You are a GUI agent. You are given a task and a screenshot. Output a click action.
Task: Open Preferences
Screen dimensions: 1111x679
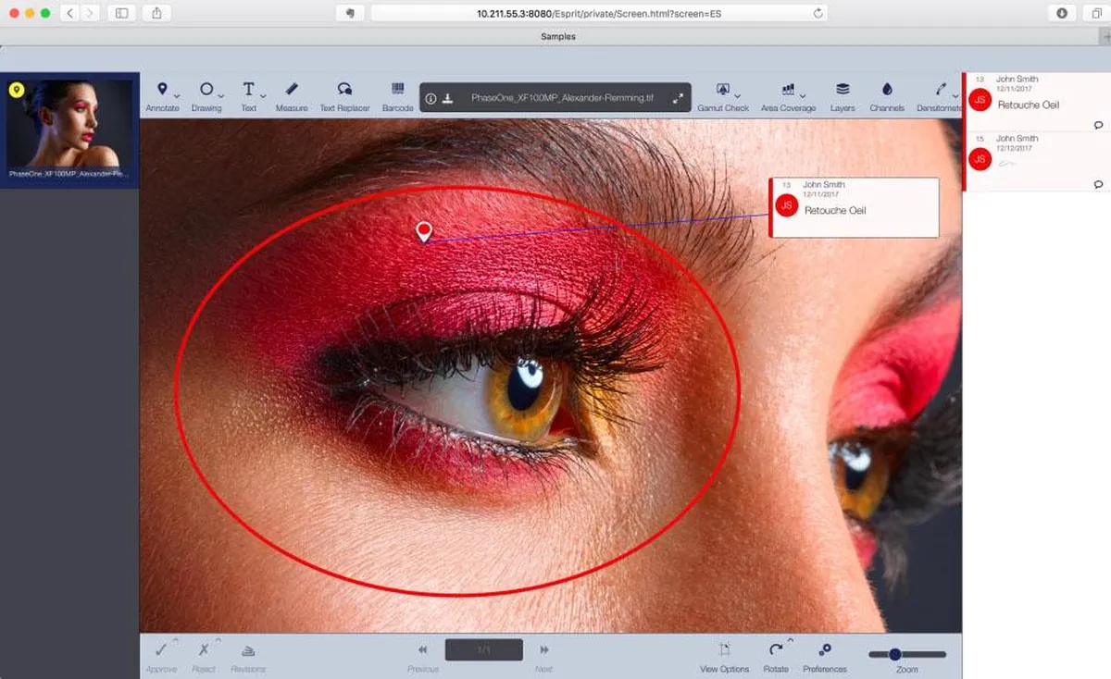[825, 650]
